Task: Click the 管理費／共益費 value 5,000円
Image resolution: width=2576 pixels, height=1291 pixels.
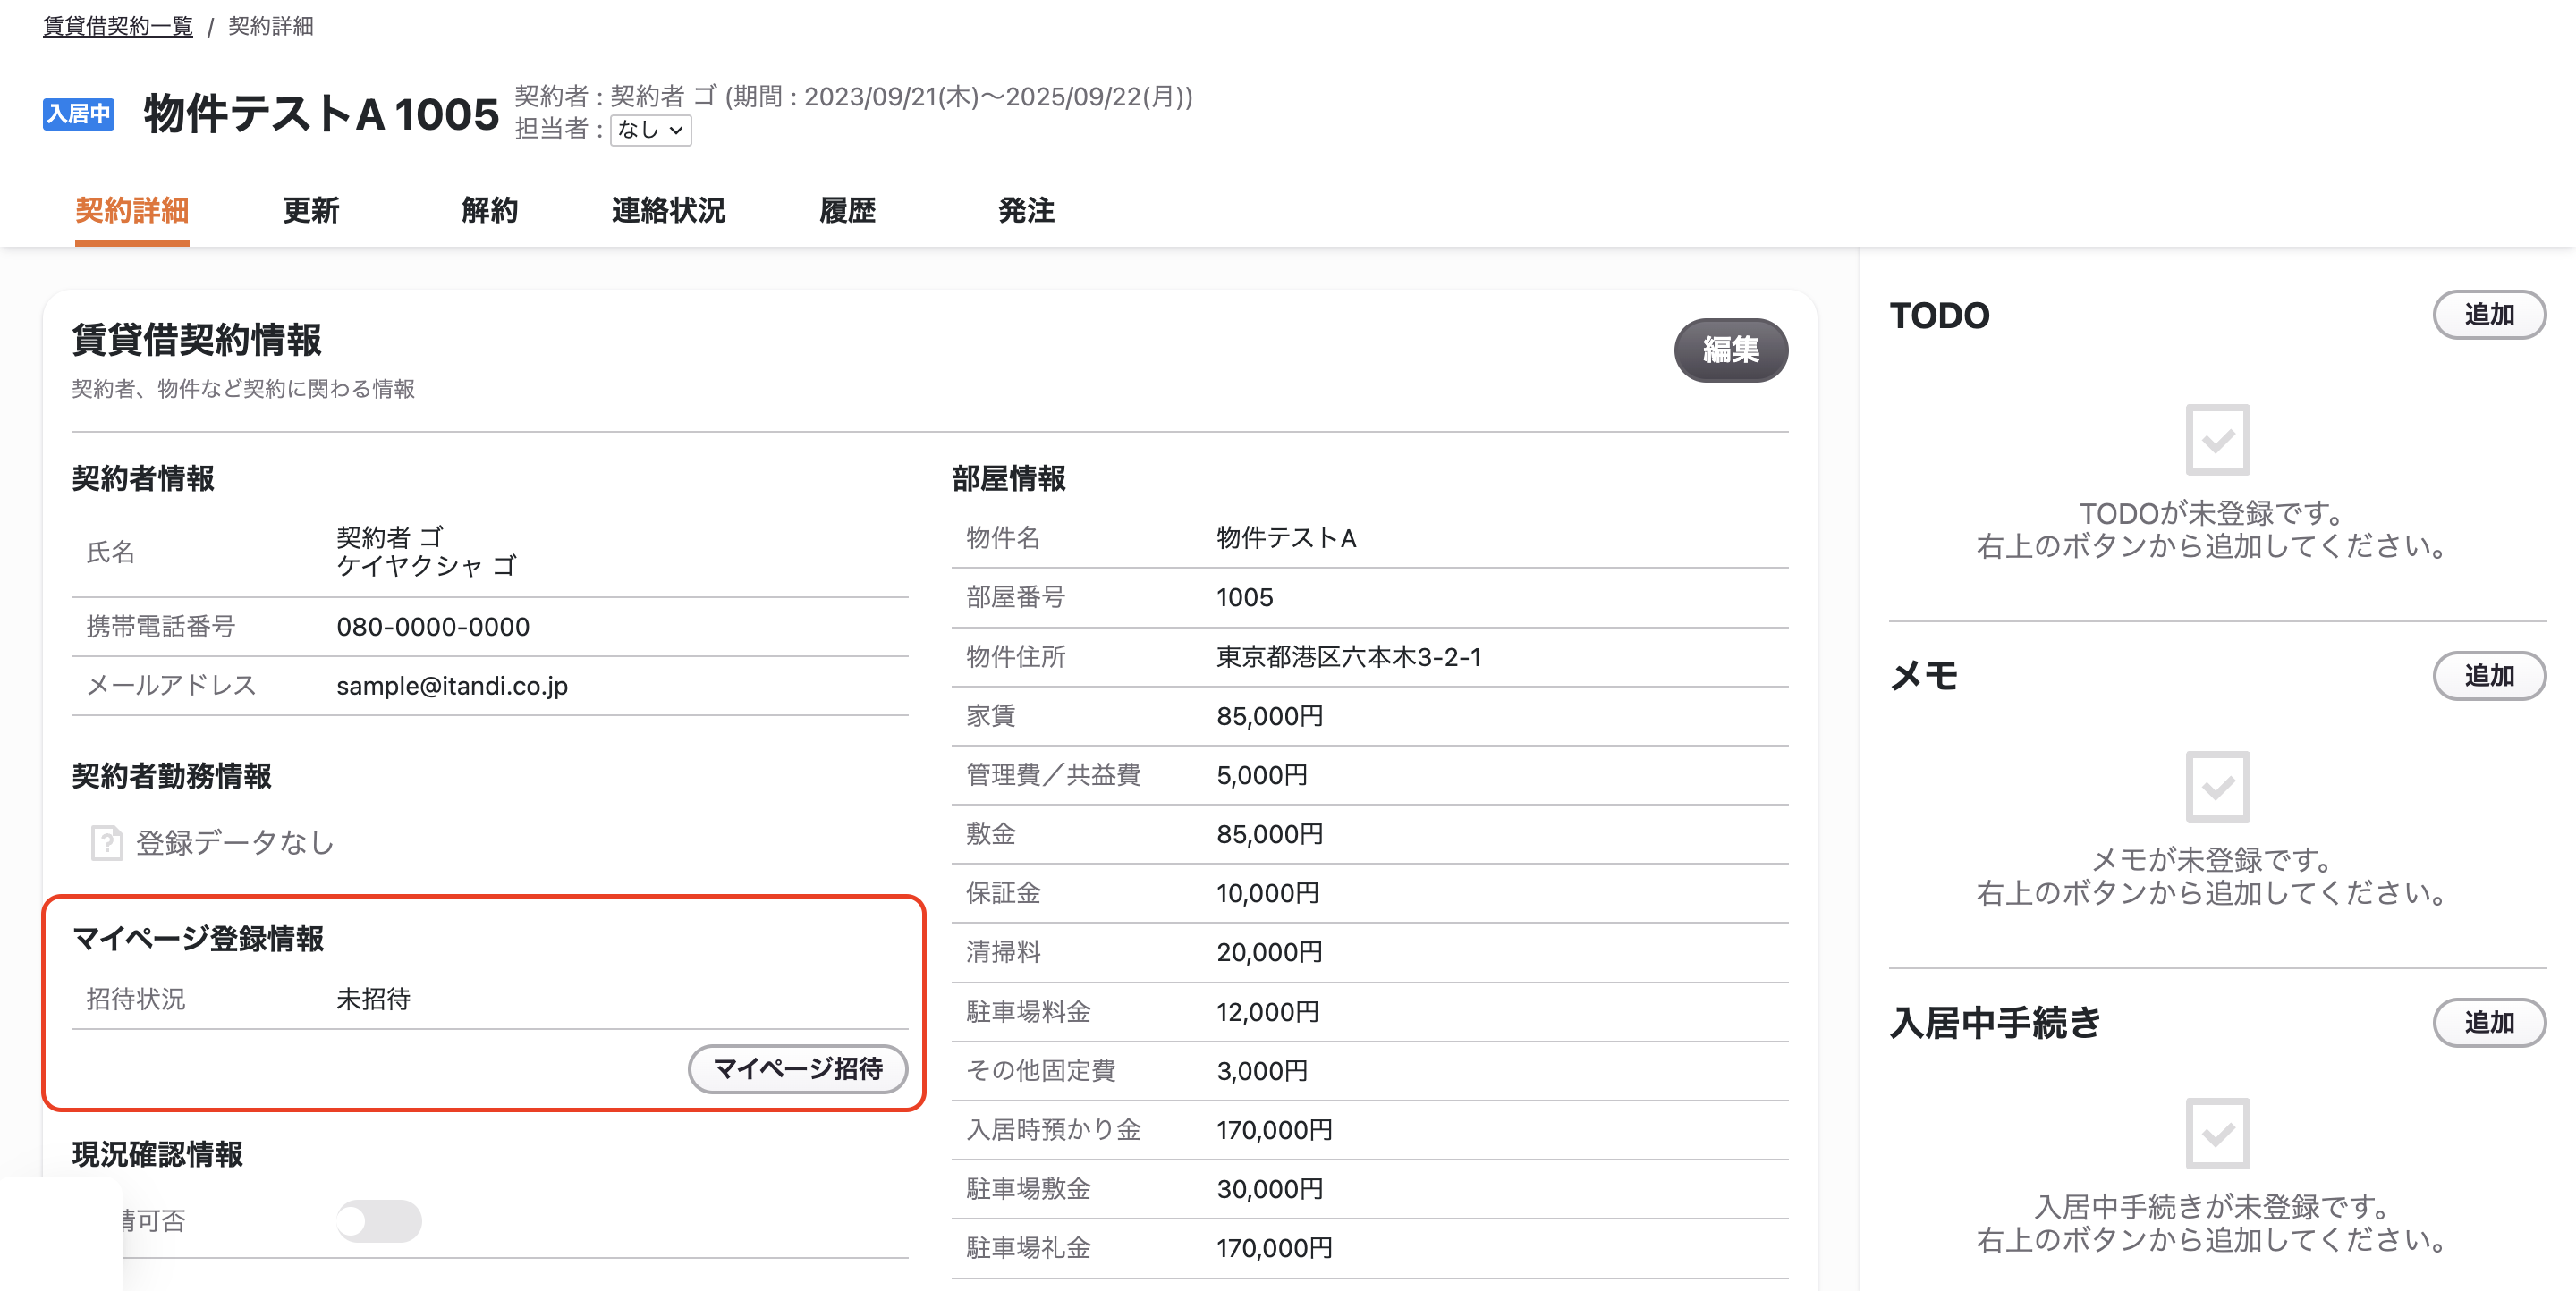Action: [1261, 774]
